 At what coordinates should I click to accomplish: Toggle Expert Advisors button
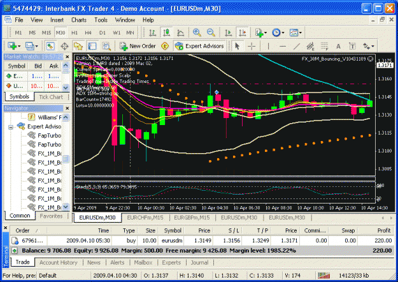pyautogui.click(x=199, y=46)
